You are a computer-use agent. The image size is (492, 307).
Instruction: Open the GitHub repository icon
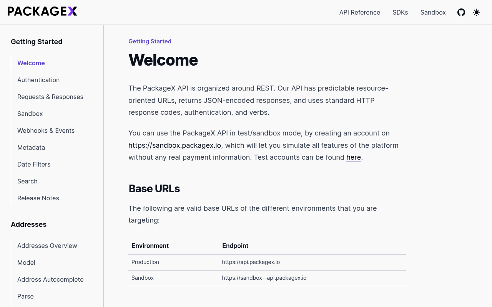click(x=461, y=12)
